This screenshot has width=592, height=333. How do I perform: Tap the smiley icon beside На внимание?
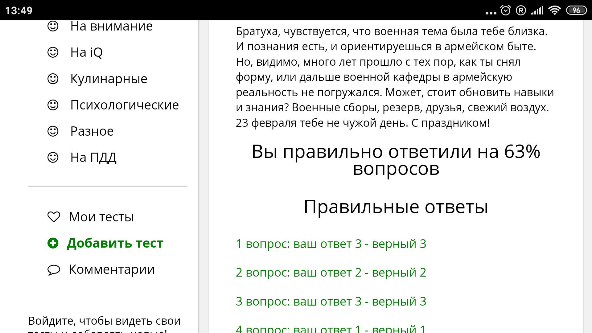click(x=53, y=26)
